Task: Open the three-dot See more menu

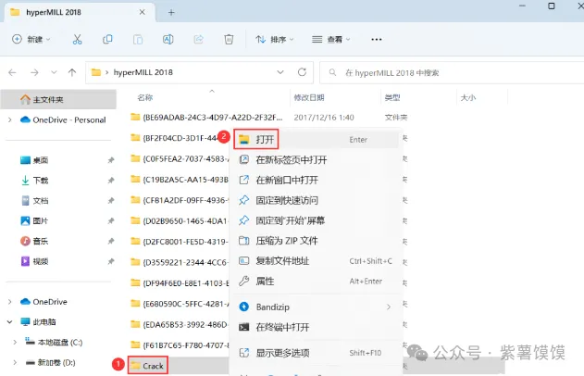Action: (377, 39)
